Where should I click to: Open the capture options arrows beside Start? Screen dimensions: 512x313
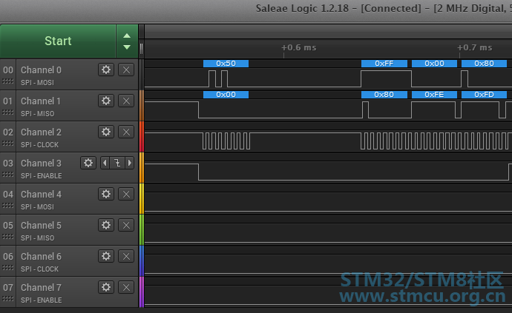pos(127,41)
